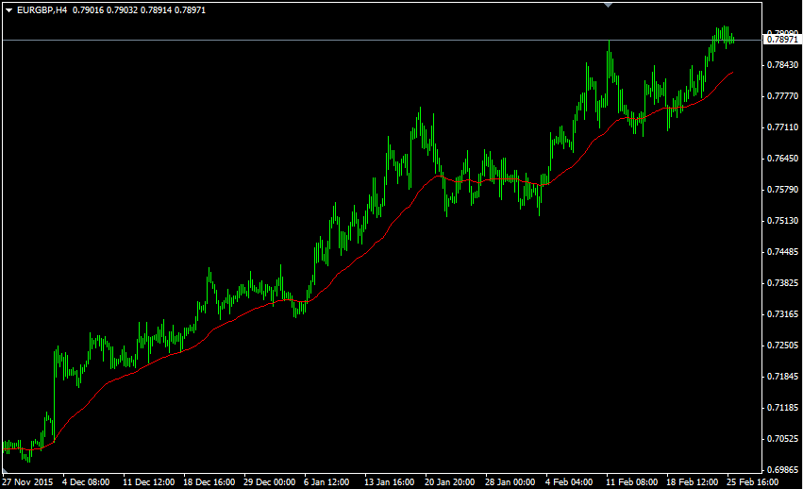
Task: Click the 0.77110 price axis label
Action: (782, 127)
